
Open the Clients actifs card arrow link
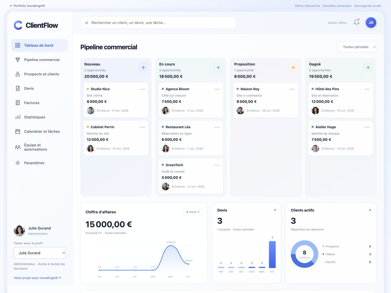click(x=370, y=210)
